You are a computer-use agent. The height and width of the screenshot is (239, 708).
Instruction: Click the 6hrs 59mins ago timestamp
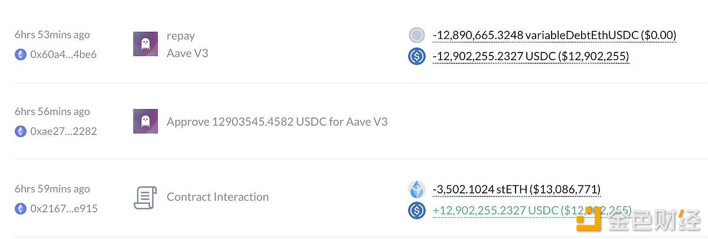pyautogui.click(x=53, y=189)
